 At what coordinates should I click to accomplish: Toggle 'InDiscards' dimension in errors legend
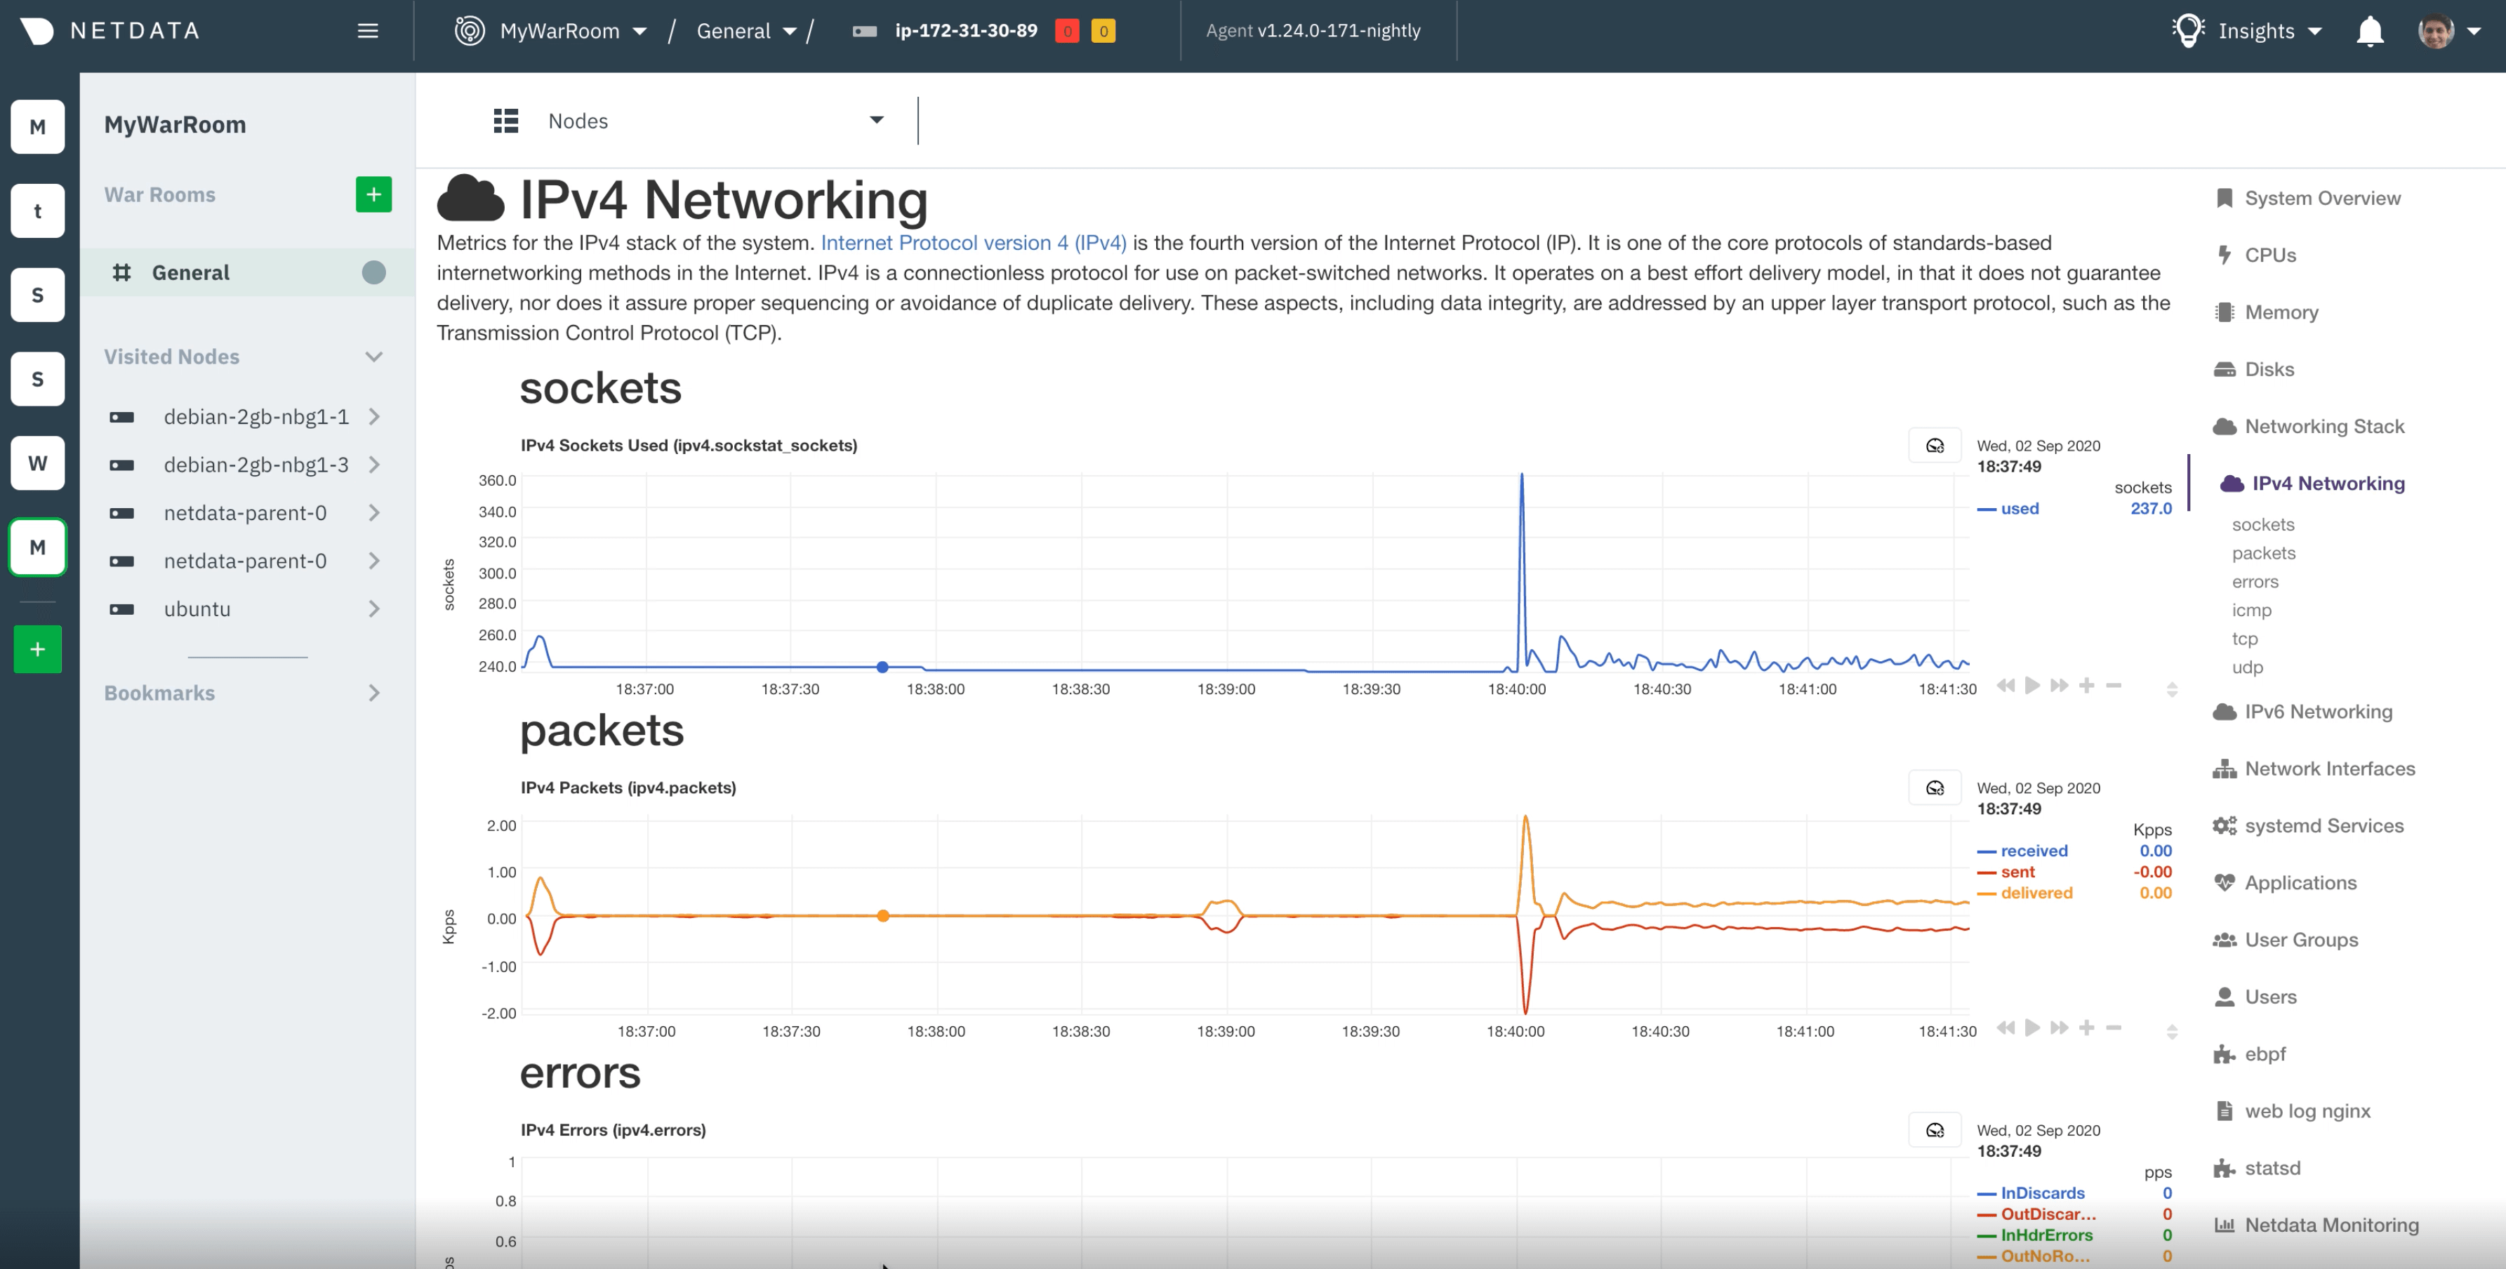pyautogui.click(x=2042, y=1193)
